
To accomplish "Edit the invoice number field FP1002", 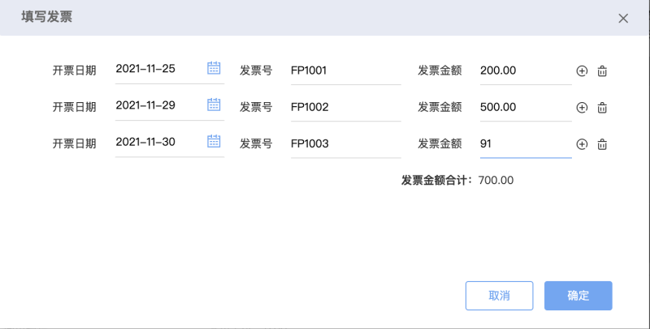I will tap(346, 108).
